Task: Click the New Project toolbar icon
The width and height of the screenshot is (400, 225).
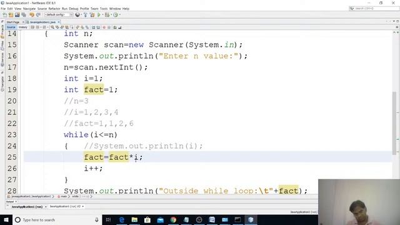Action: [x=11, y=15]
